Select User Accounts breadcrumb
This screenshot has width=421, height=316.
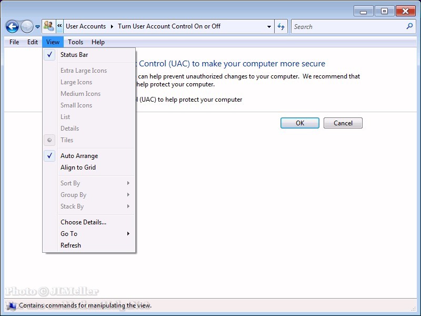pos(86,26)
